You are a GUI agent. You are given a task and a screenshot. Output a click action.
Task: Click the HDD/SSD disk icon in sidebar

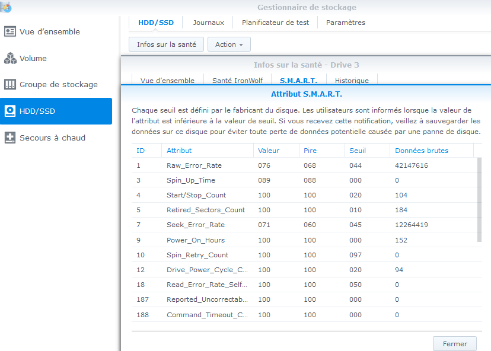click(x=9, y=111)
